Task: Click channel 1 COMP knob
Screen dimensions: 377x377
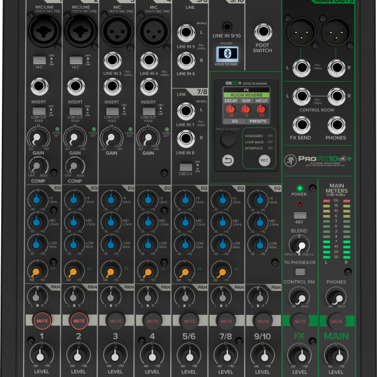Action: click(x=38, y=166)
